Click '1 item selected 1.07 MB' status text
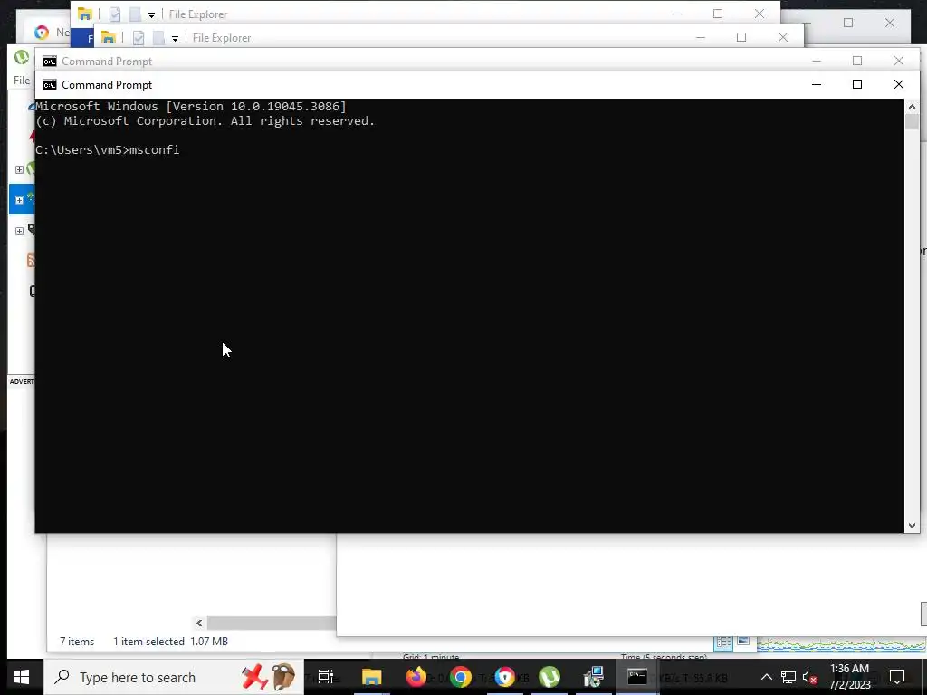 coord(170,642)
